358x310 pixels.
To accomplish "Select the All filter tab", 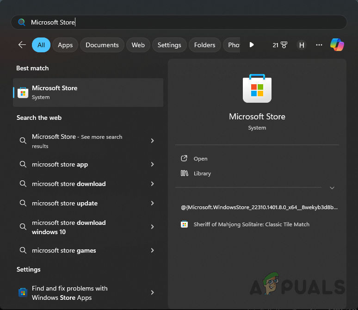I will (x=41, y=45).
